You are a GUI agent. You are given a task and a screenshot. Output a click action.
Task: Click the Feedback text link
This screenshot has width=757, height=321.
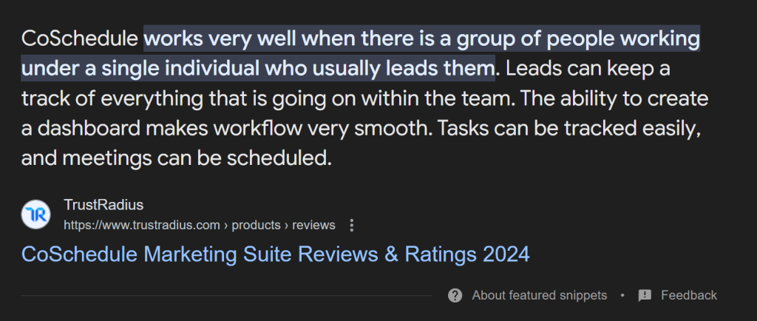689,295
